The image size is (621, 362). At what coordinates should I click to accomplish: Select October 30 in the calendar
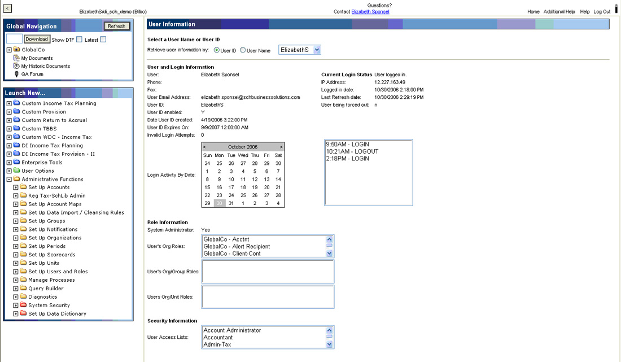click(x=219, y=203)
